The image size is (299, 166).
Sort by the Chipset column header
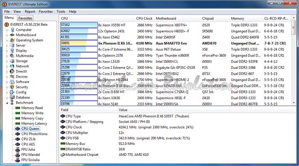[215, 19]
